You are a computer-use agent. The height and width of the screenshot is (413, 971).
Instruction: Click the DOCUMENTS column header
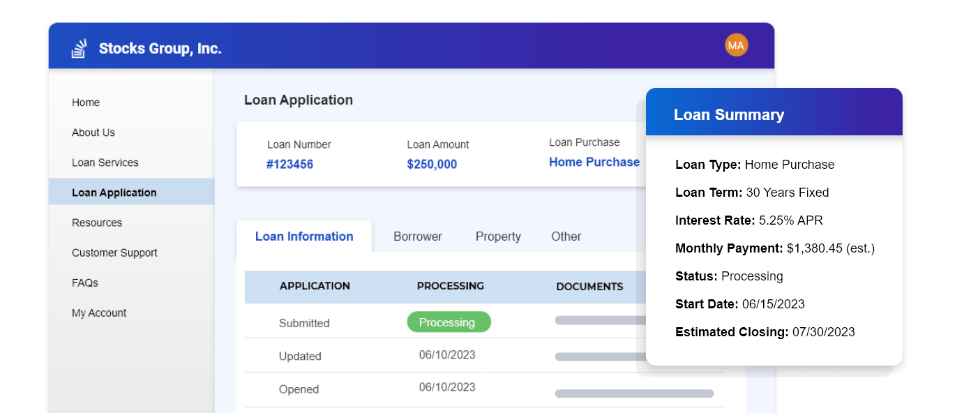(589, 287)
